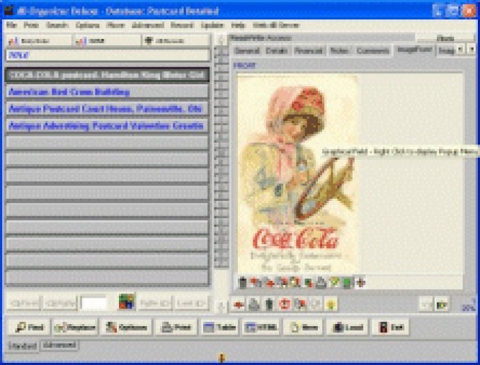Click the green checkmark icon under image
480x365 pixels.
tap(335, 282)
